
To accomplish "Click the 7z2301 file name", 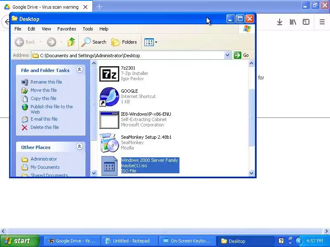I will [128, 68].
